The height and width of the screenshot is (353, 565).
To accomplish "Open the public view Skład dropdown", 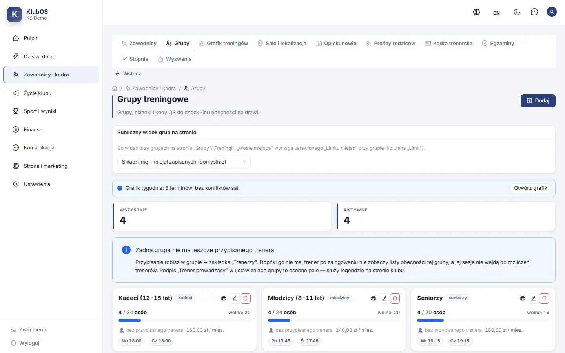I will pos(184,162).
